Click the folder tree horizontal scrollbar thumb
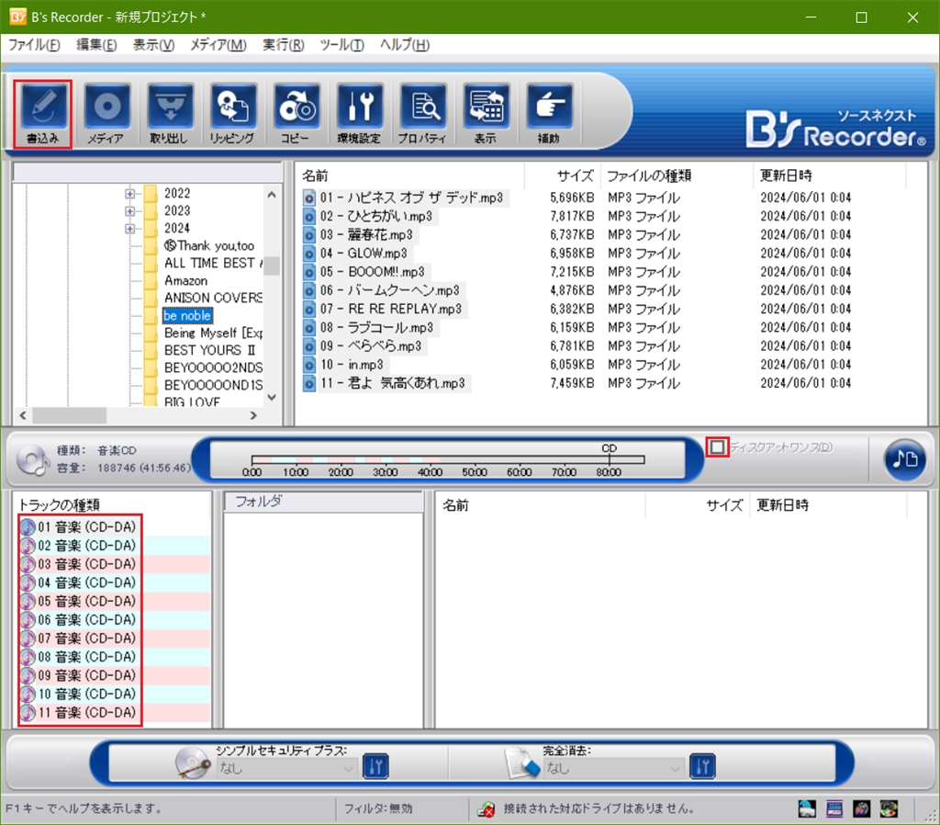This screenshot has width=940, height=825. click(70, 415)
